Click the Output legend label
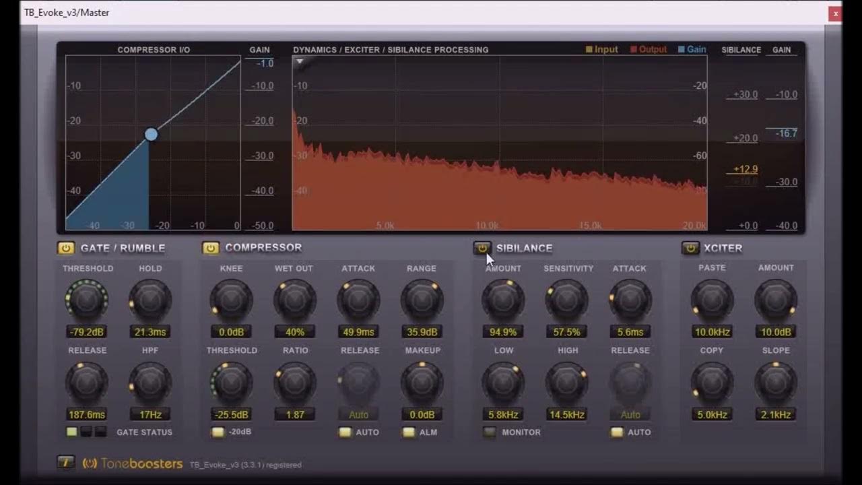 click(x=649, y=49)
